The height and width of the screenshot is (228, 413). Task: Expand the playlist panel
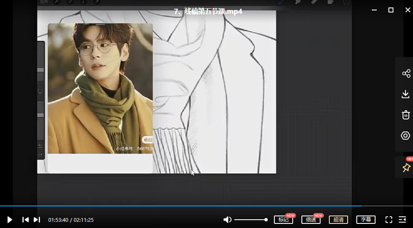pyautogui.click(x=403, y=220)
